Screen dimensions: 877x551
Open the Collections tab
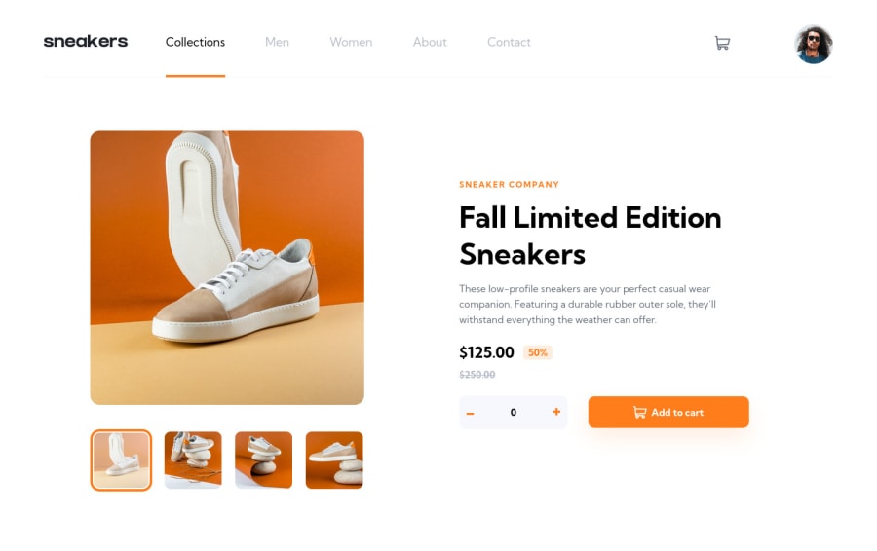(x=195, y=43)
